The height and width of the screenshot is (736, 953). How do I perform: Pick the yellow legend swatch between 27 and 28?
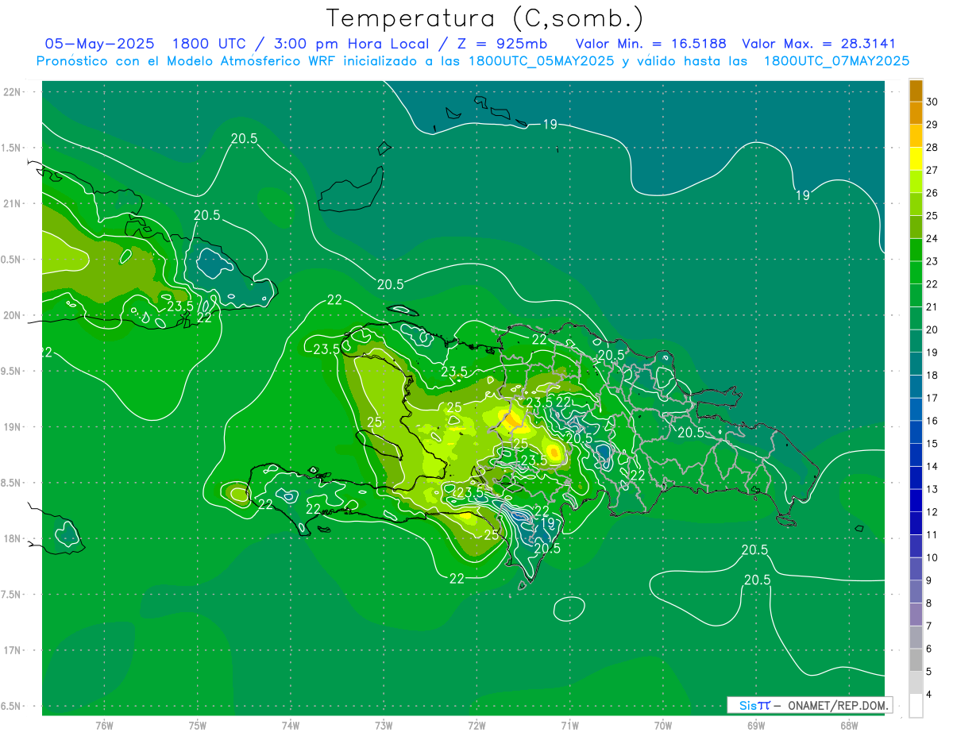[916, 159]
